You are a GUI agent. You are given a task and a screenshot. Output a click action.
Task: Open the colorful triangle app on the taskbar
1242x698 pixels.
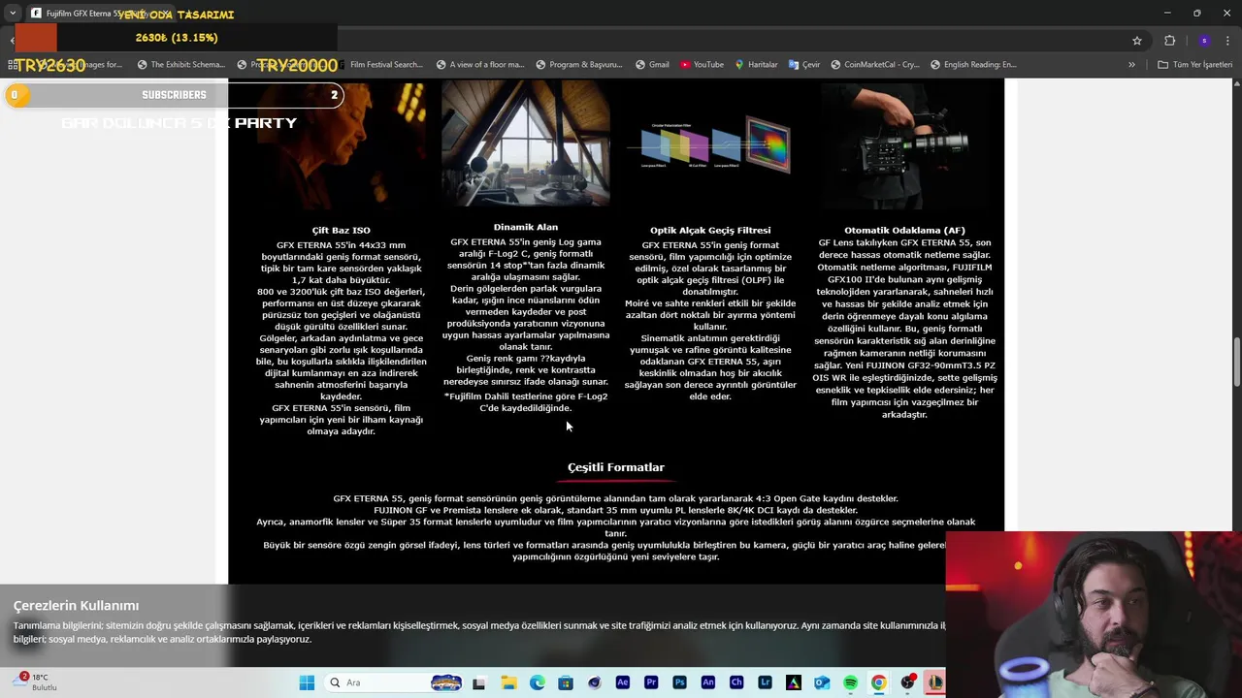click(794, 682)
